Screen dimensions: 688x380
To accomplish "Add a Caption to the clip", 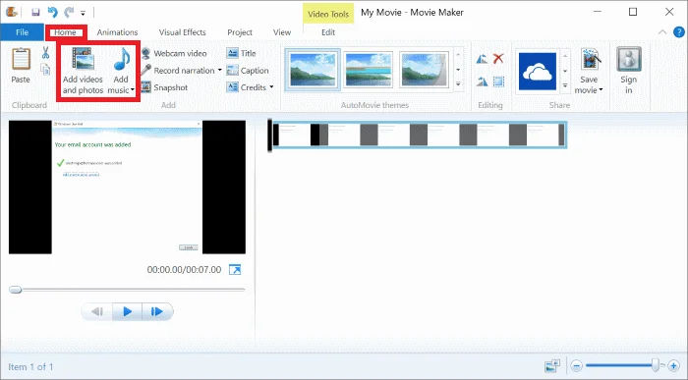I will [248, 70].
